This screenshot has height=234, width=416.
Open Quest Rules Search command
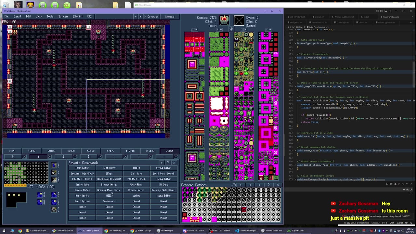(163, 174)
